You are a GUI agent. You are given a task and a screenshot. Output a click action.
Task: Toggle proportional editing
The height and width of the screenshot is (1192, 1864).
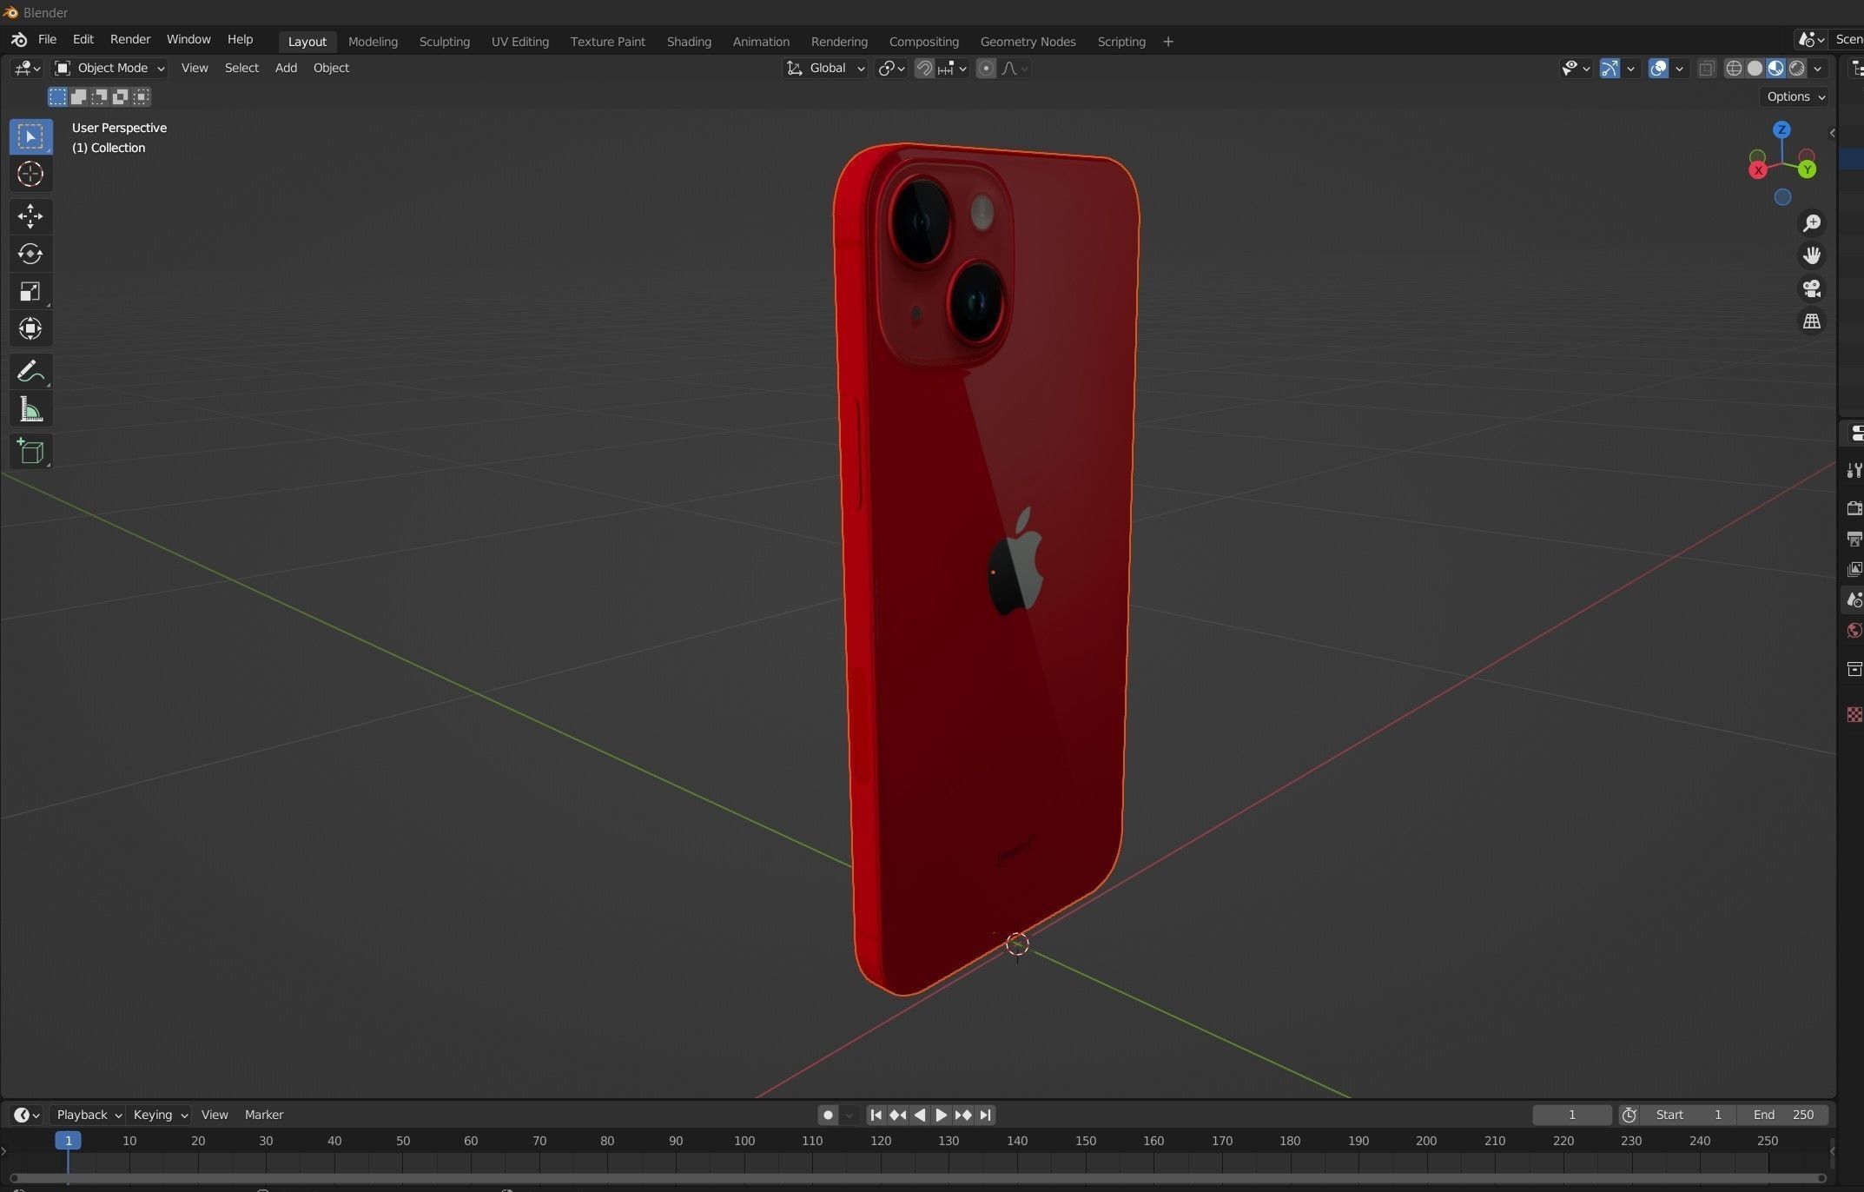click(986, 68)
